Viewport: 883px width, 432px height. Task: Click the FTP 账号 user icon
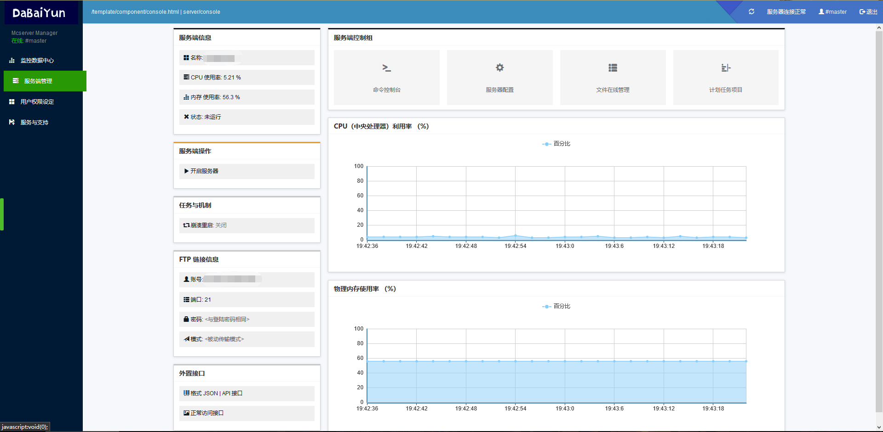tap(186, 279)
